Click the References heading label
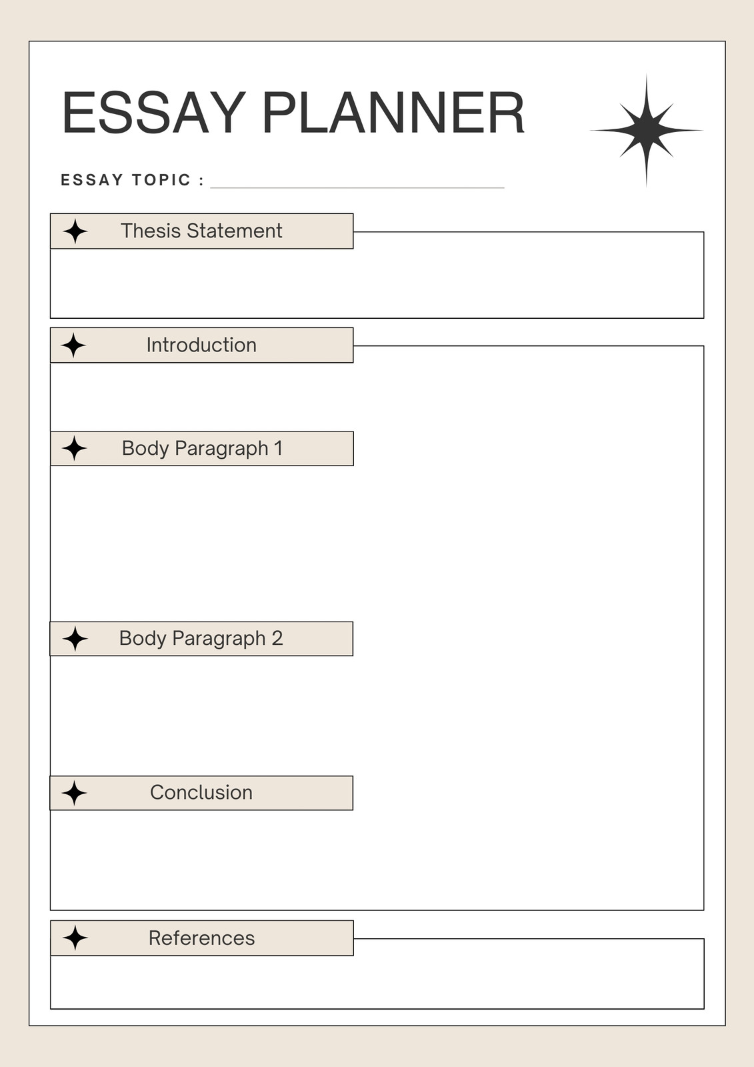This screenshot has height=1067, width=754. pyautogui.click(x=201, y=938)
